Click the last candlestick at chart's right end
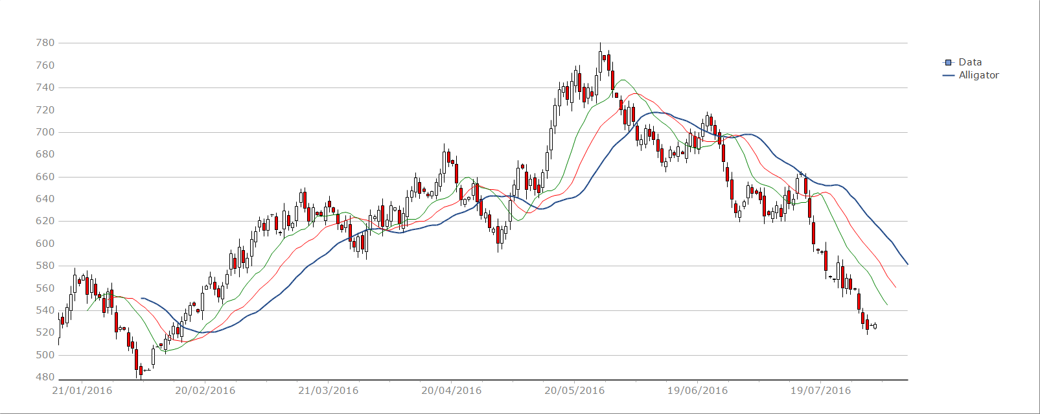Image resolution: width=1040 pixels, height=414 pixels. coord(875,326)
